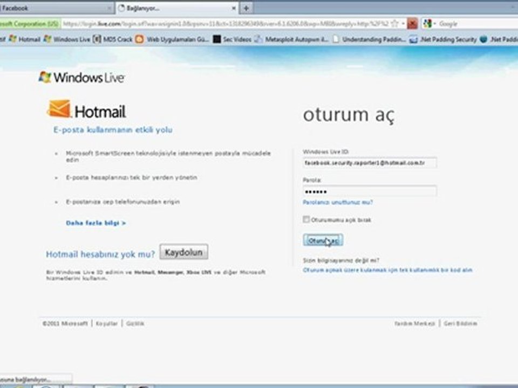Click the 'oturum aç' heading
This screenshot has width=518, height=388.
coord(349,115)
